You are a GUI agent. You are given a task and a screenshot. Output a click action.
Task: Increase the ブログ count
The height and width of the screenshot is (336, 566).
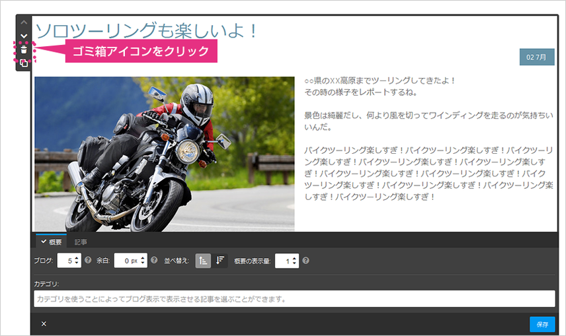coord(77,257)
